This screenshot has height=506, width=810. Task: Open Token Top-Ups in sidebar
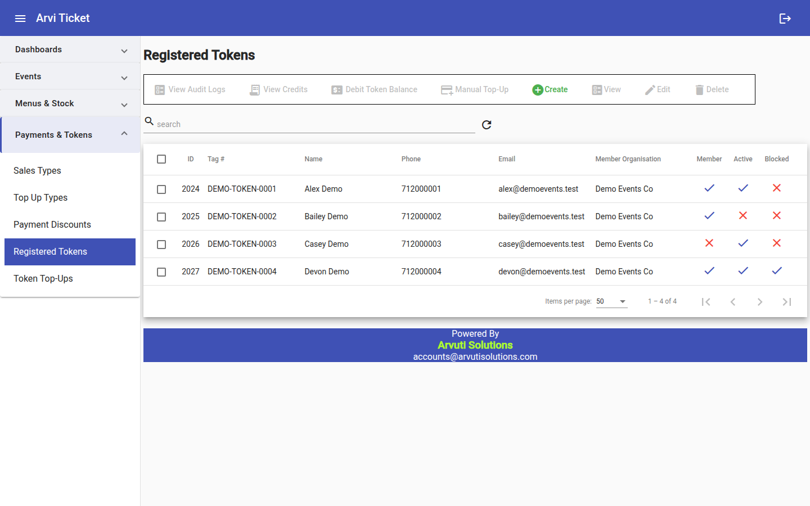70,279
